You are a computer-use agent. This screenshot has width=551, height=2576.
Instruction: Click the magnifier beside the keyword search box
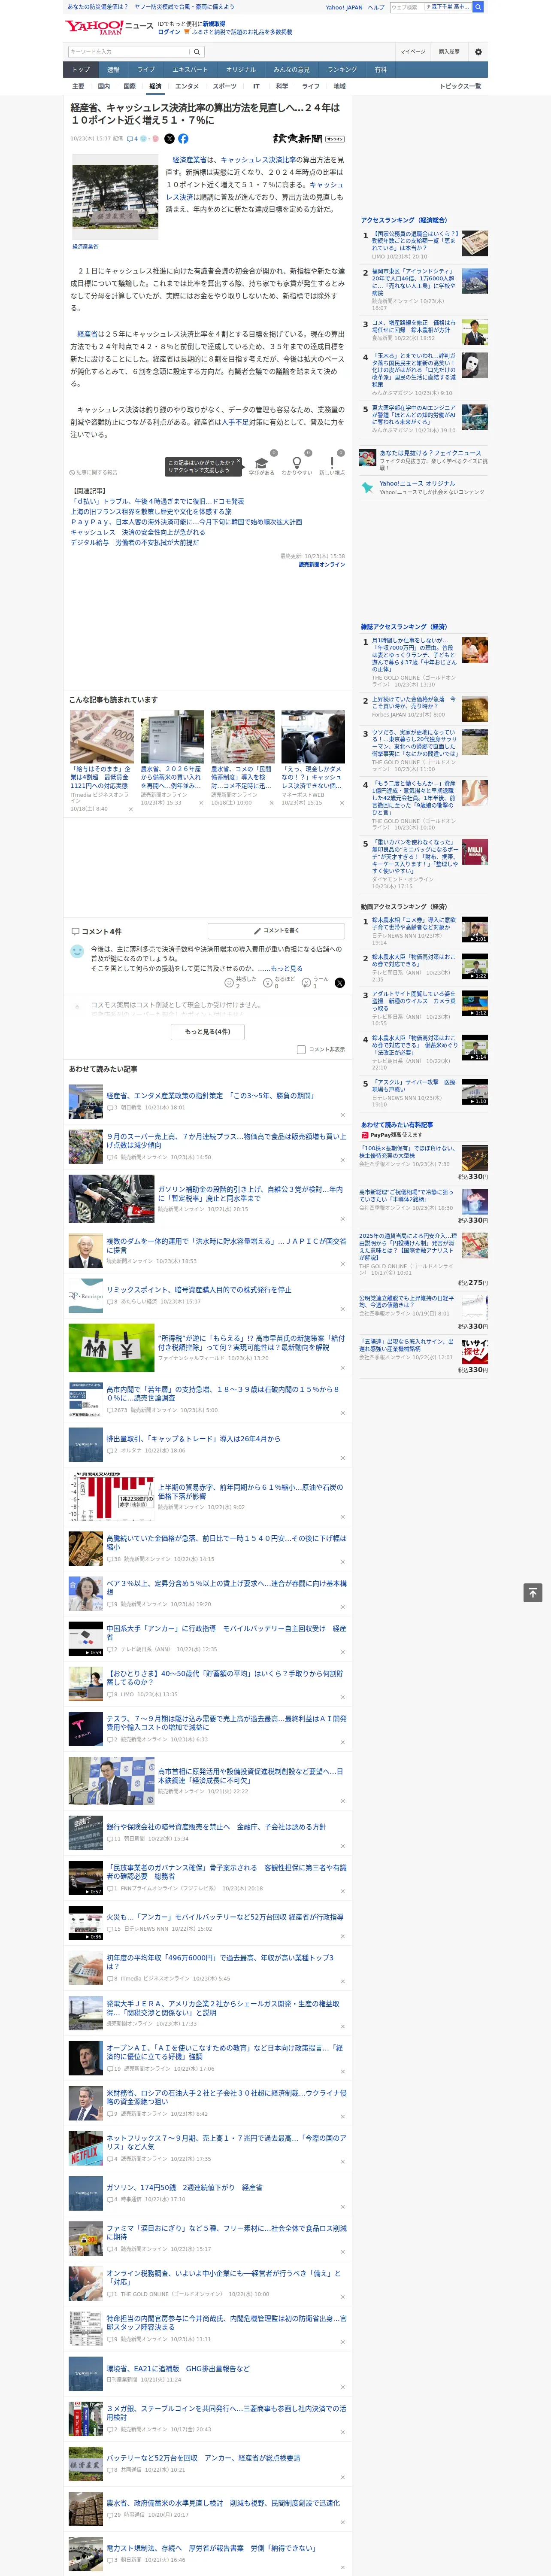point(197,52)
